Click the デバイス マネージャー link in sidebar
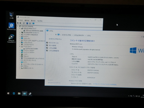 [x=54, y=43]
